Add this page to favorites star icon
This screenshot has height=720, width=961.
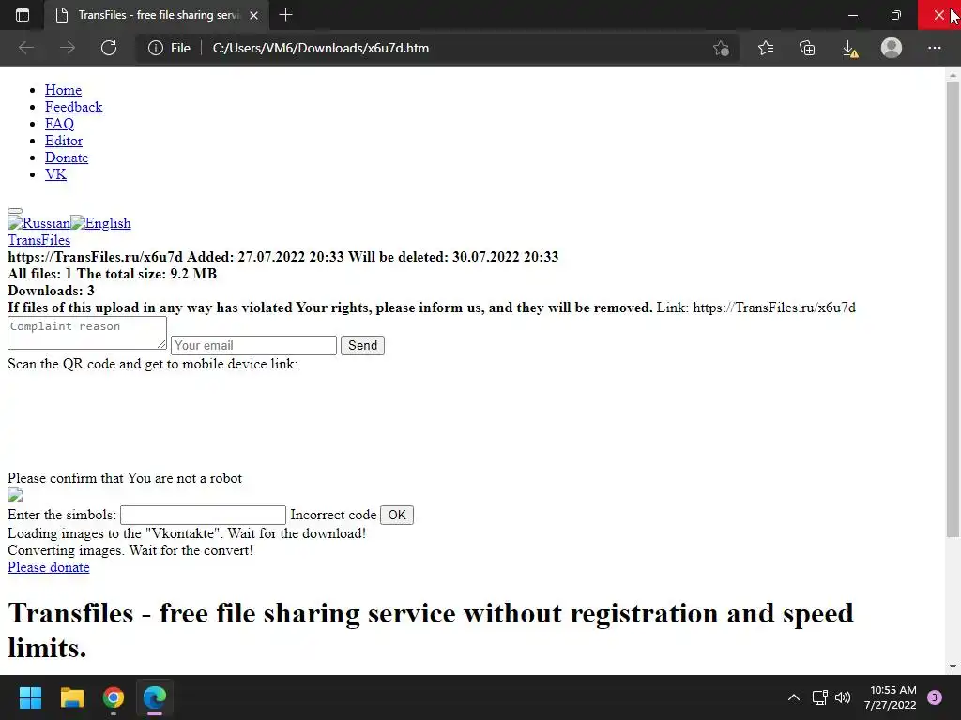pos(722,48)
